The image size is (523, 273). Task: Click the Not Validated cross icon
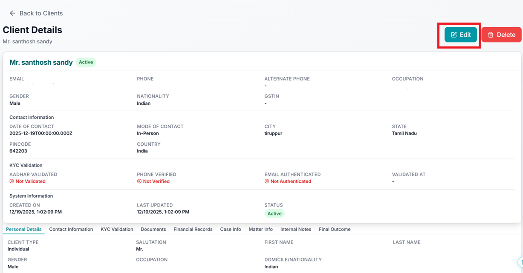[12, 181]
